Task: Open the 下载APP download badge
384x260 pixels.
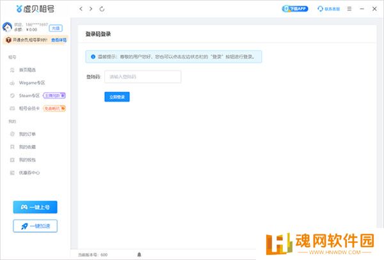Action: (295, 9)
